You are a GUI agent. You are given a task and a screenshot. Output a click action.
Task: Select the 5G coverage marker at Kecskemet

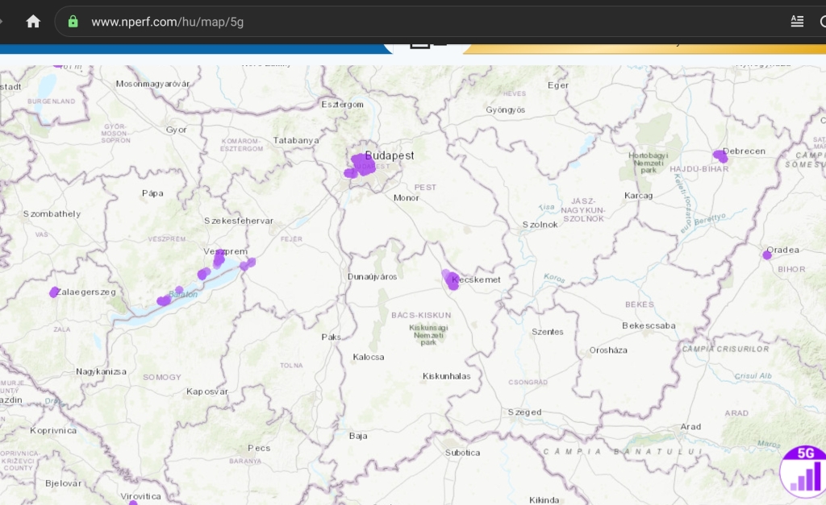click(x=450, y=279)
